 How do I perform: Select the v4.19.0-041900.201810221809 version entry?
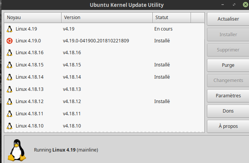96,41
